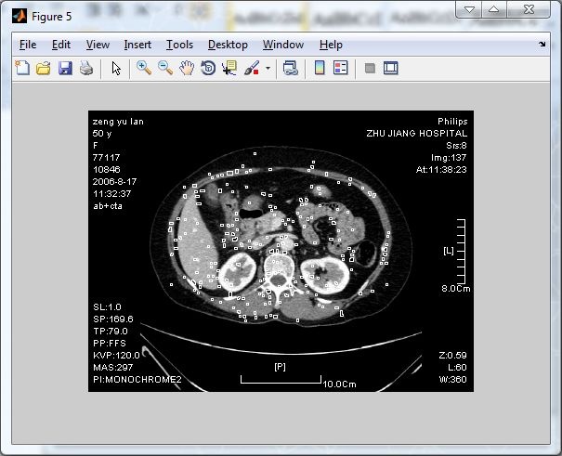Image resolution: width=562 pixels, height=456 pixels.
Task: Expand the brush color dropdown arrow
Action: tap(268, 68)
